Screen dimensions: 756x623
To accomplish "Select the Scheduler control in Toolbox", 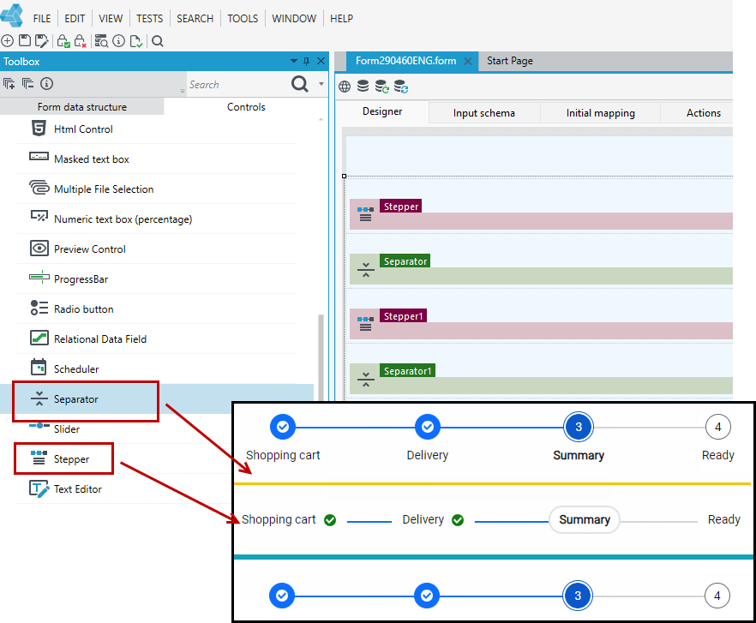I will point(157,368).
